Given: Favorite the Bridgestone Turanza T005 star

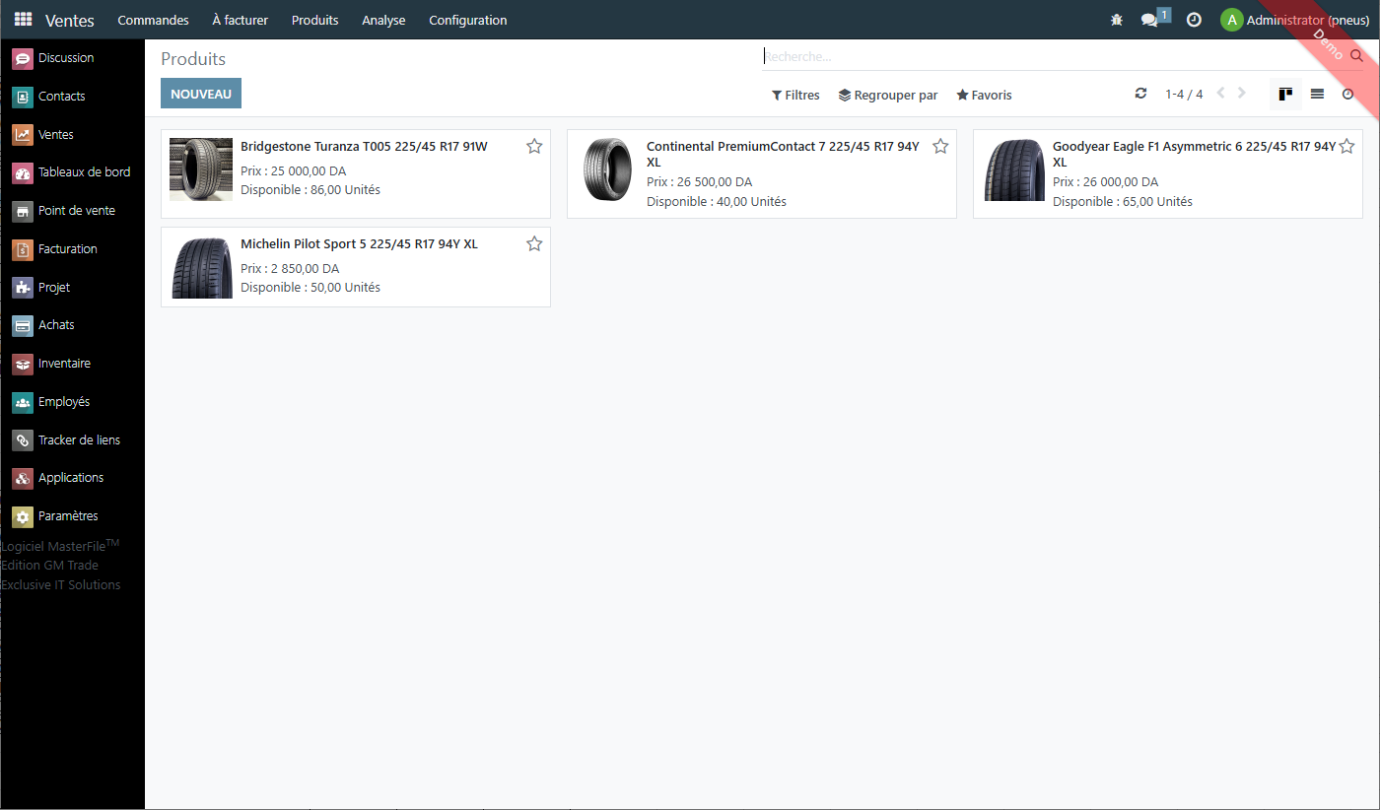Looking at the screenshot, I should [534, 146].
